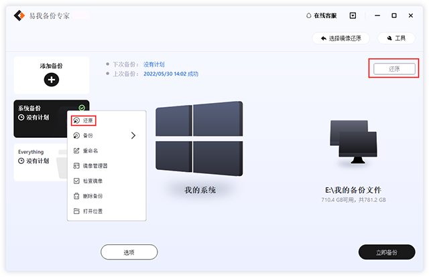
Task: Click 立即备份 to start backup
Action: (387, 252)
